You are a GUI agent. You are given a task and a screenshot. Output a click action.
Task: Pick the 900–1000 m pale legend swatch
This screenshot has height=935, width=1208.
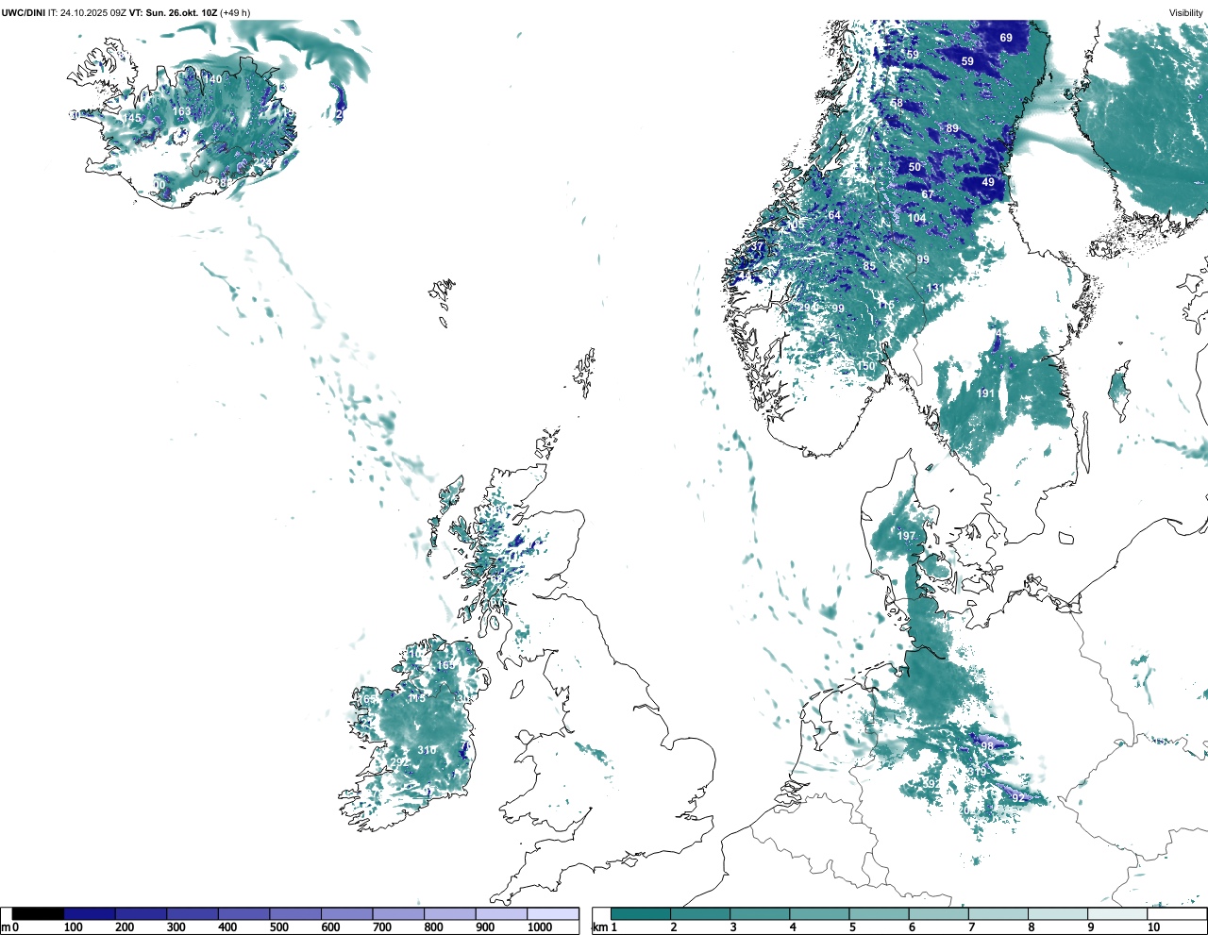tap(501, 914)
